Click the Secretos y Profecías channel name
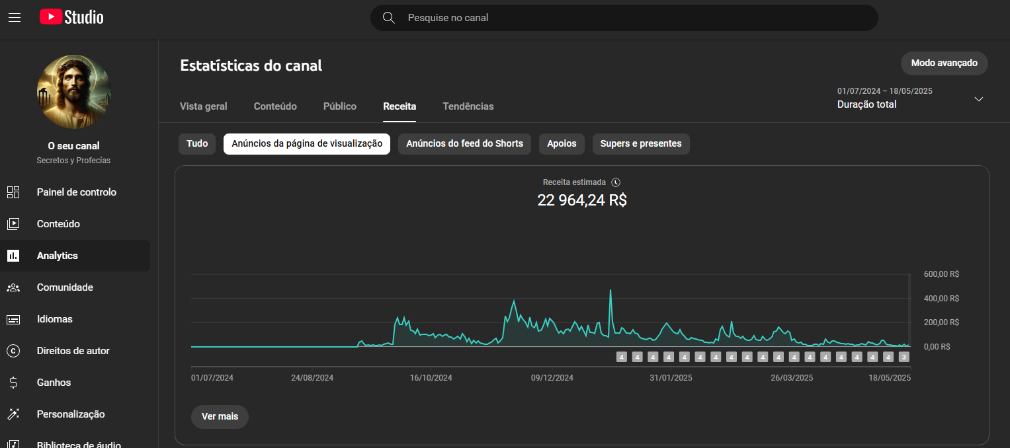This screenshot has height=448, width=1010. pos(74,161)
